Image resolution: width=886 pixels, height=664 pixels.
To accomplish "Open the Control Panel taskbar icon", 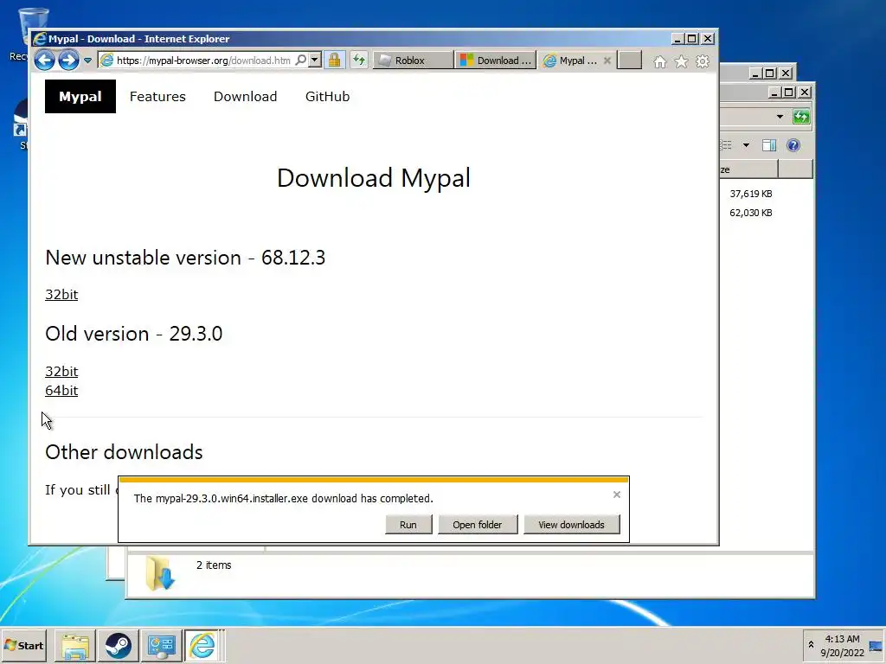I will [161, 646].
